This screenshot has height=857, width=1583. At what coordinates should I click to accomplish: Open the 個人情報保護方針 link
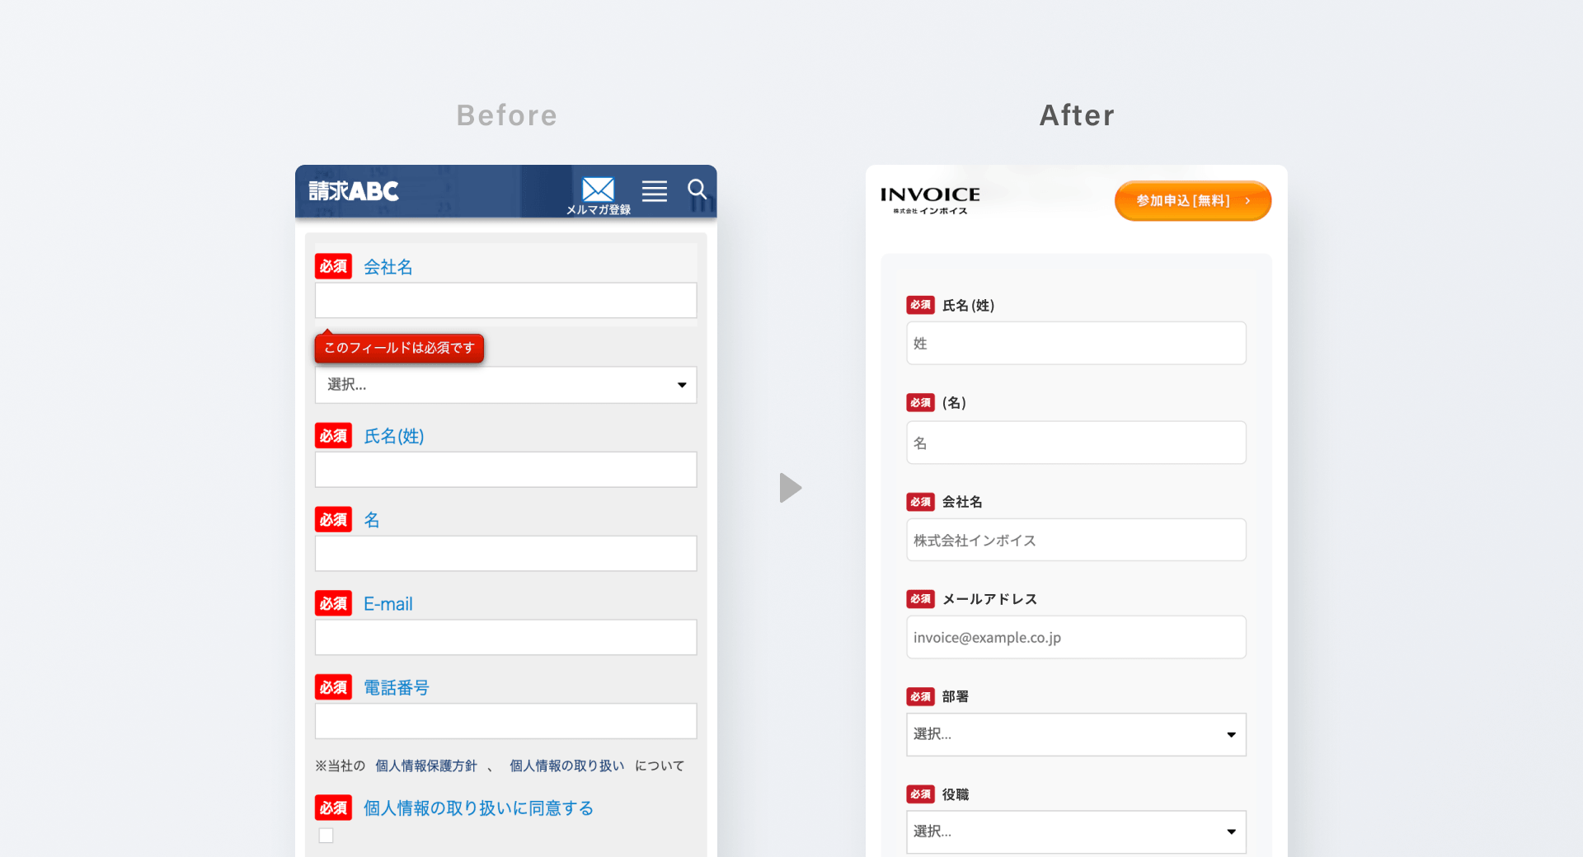[426, 766]
